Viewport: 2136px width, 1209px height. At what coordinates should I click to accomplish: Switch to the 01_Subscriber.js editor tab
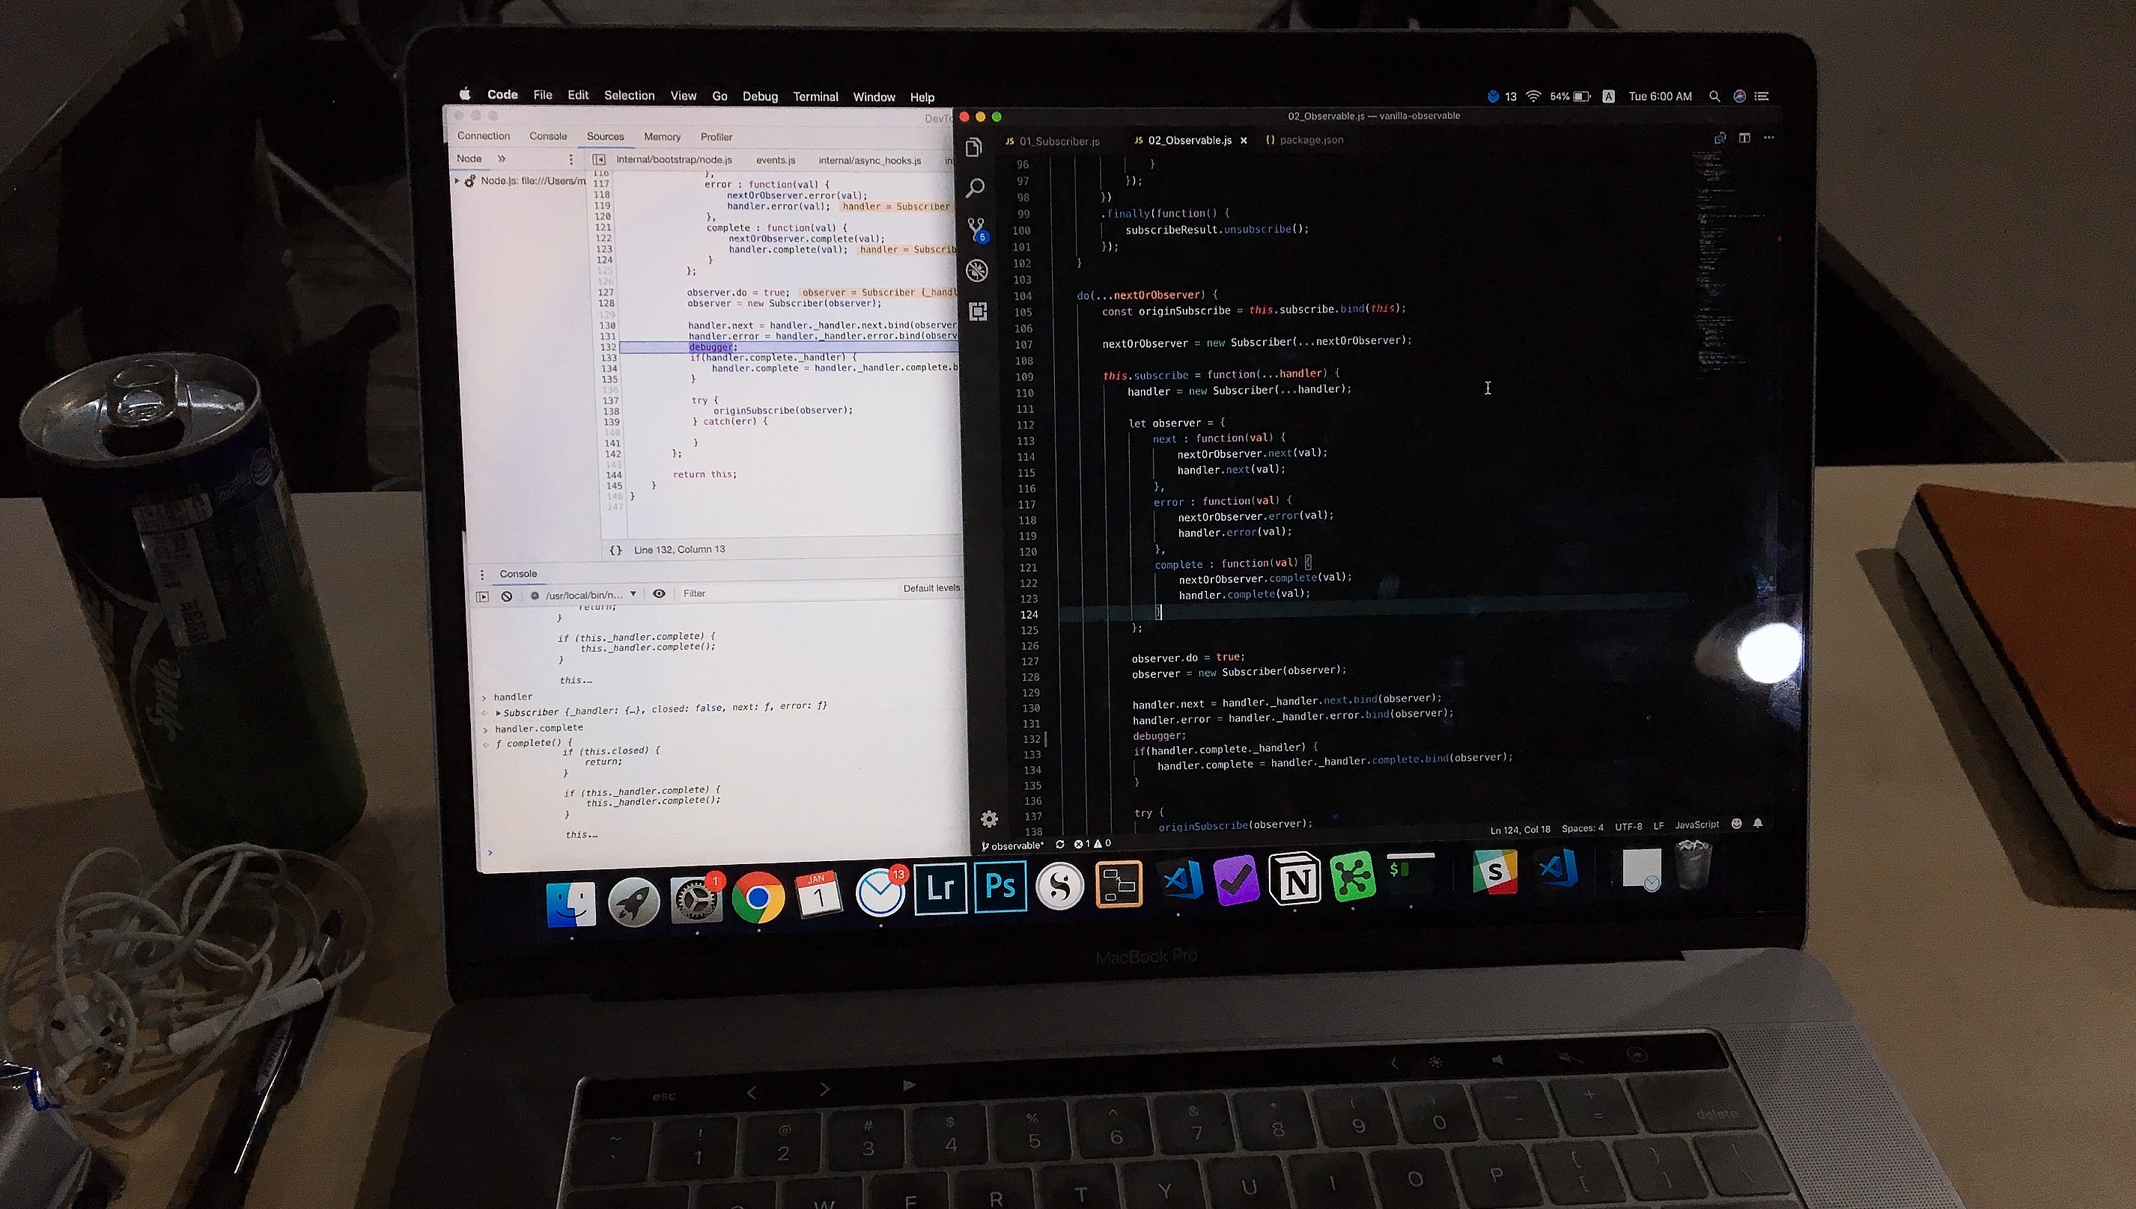(x=1058, y=141)
